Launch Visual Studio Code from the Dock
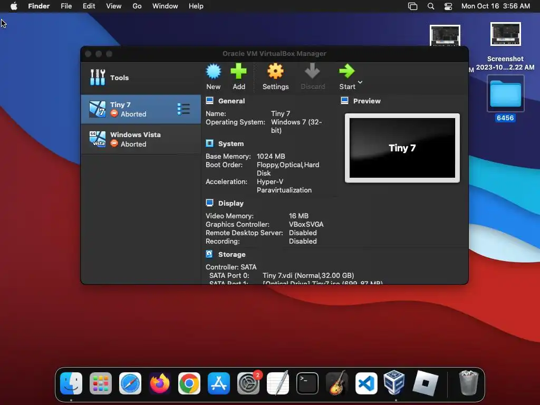The width and height of the screenshot is (540, 405). pos(367,383)
